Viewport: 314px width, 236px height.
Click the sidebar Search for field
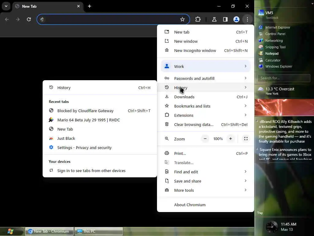tap(284, 78)
